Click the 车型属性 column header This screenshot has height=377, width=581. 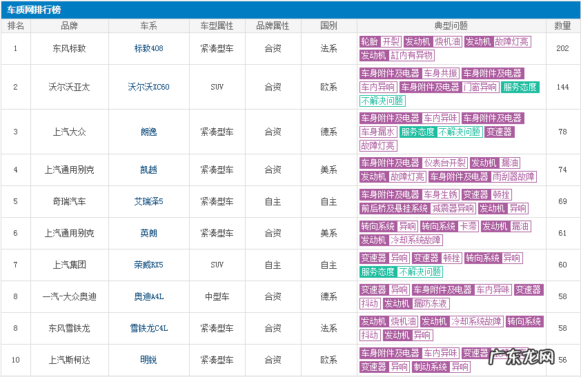(217, 26)
